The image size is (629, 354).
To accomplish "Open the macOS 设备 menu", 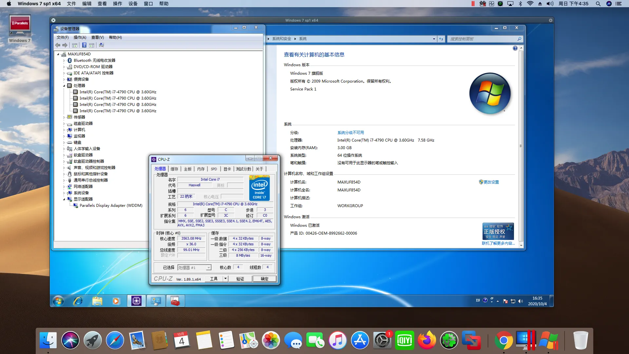I will click(133, 4).
